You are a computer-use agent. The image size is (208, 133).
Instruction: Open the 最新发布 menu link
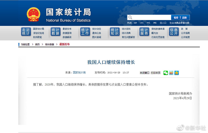pos(67,29)
